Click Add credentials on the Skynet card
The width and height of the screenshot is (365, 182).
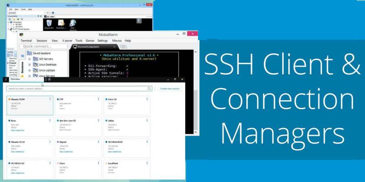pyautogui.click(x=66, y=152)
